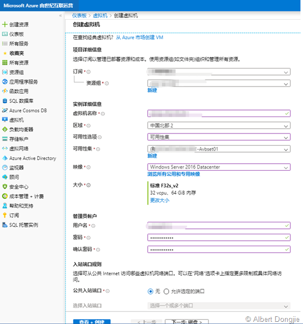
Task: Expand the 可用性选项 dropdown
Action: coord(219,137)
